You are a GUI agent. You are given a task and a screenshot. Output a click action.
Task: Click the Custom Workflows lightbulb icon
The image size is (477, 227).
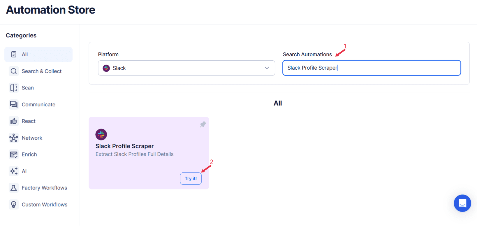click(14, 205)
